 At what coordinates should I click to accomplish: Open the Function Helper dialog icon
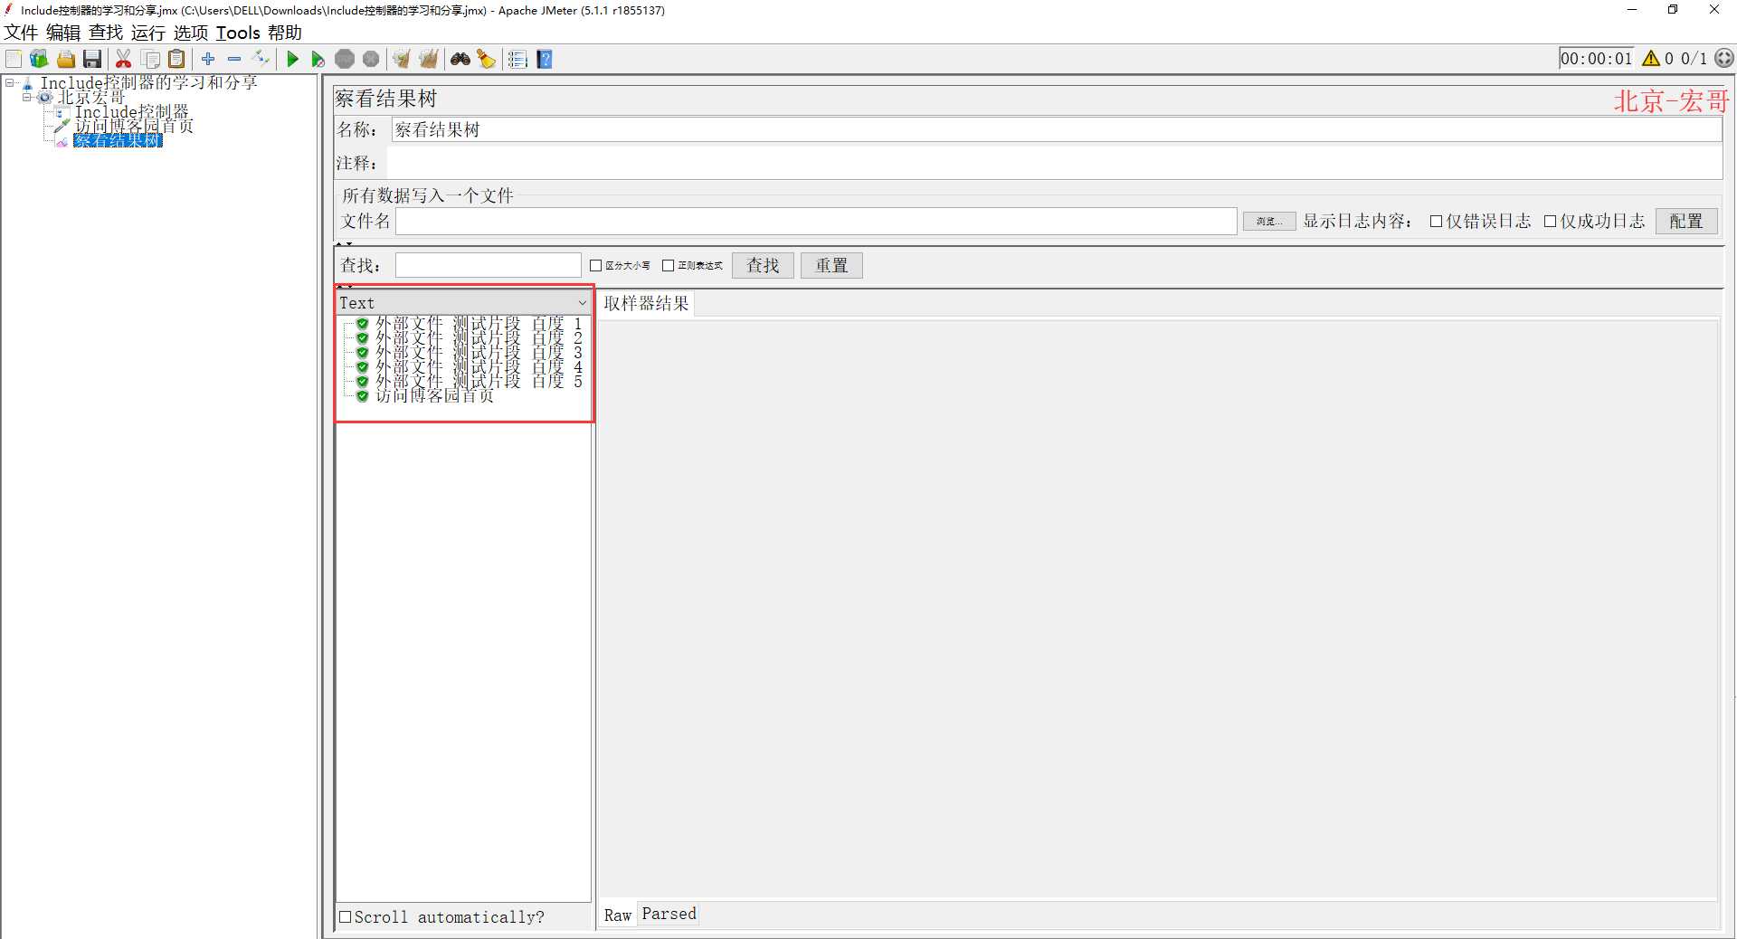517,60
